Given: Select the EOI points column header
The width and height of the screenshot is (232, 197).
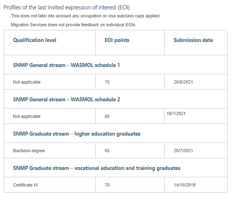Looking at the screenshot, I should pos(130,43).
